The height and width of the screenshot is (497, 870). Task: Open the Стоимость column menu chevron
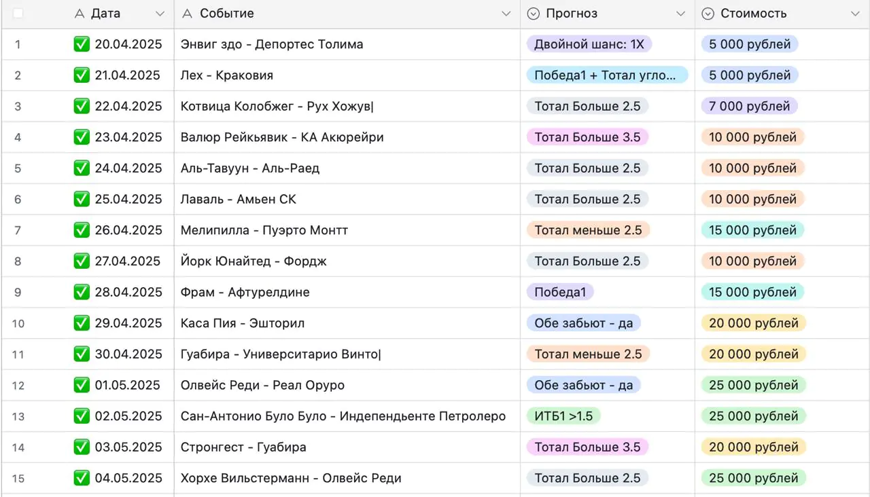tap(855, 14)
